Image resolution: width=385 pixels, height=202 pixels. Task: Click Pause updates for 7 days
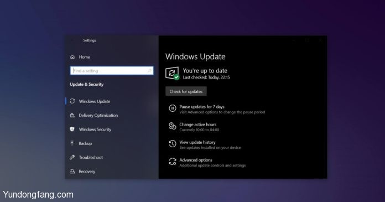tap(202, 107)
